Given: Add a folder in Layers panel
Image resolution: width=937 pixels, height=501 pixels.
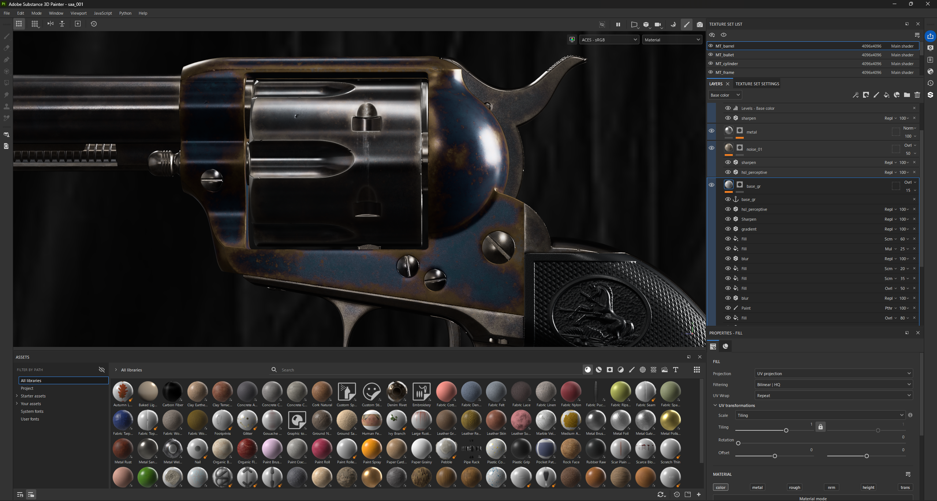Looking at the screenshot, I should click(x=907, y=95).
